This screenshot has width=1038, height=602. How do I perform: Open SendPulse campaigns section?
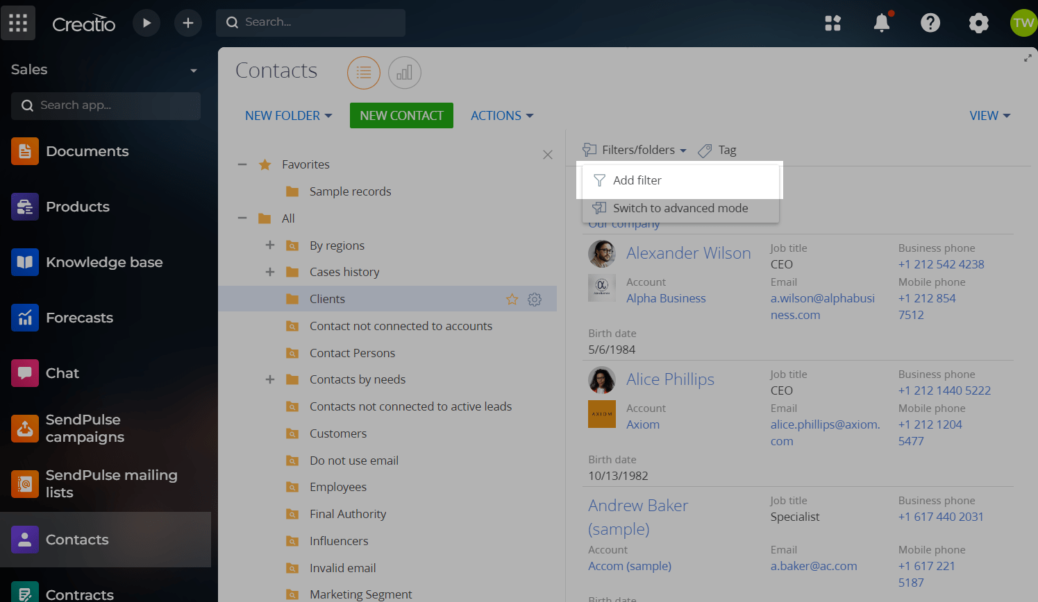(x=106, y=429)
